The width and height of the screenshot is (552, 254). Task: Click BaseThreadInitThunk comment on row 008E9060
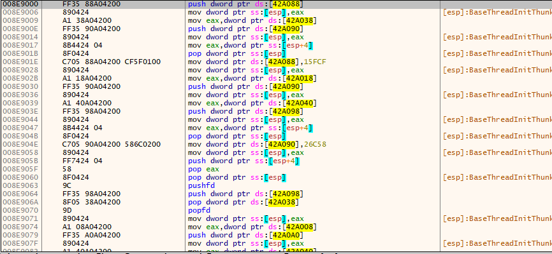point(497,177)
